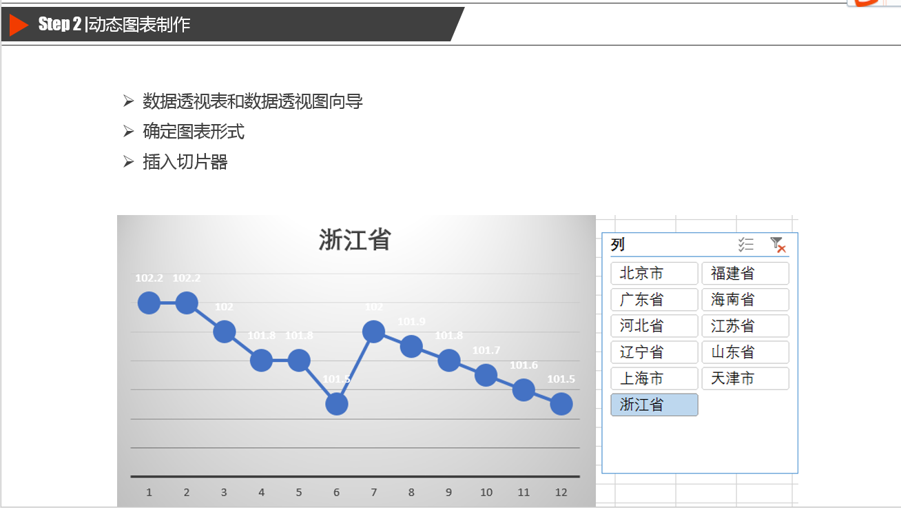Select 北京市 in the slicer
This screenshot has height=508, width=901.
point(654,273)
